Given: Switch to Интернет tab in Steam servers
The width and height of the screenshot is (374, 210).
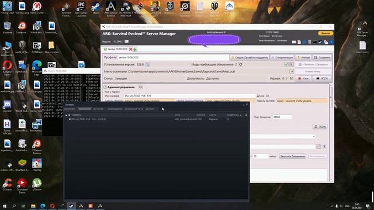Looking at the screenshot, I should (70, 109).
